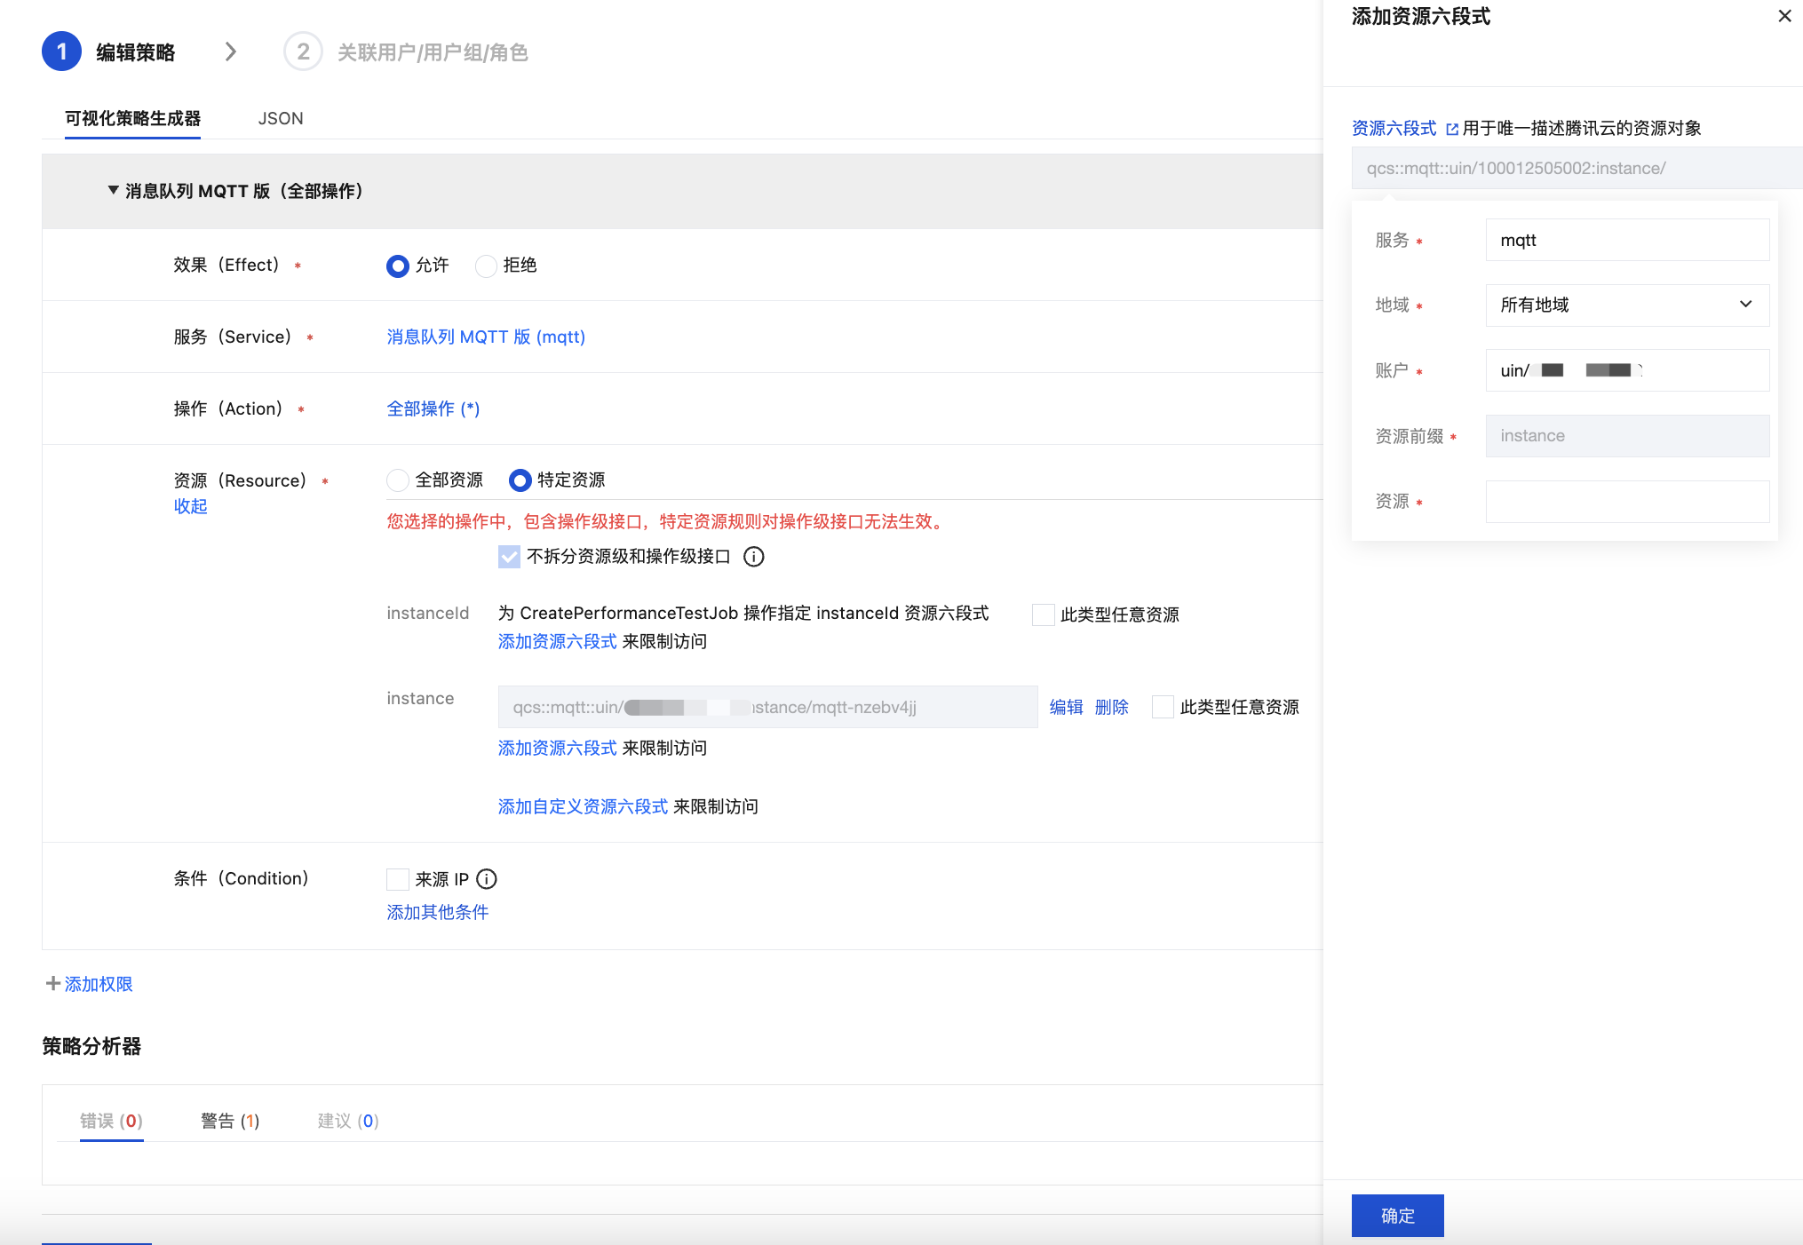Click 收起 to collapse Resource section
The width and height of the screenshot is (1803, 1245).
point(190,506)
